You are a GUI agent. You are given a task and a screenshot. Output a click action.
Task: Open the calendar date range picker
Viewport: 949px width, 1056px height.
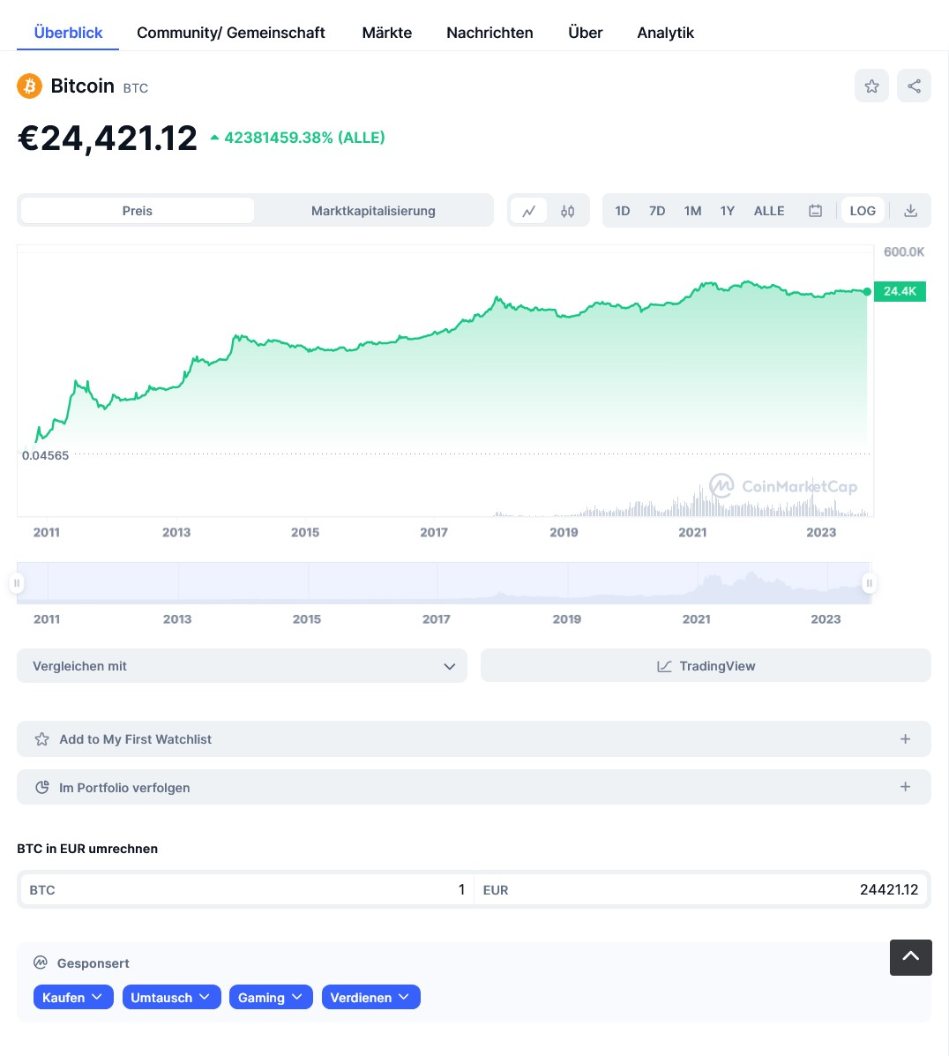click(815, 211)
